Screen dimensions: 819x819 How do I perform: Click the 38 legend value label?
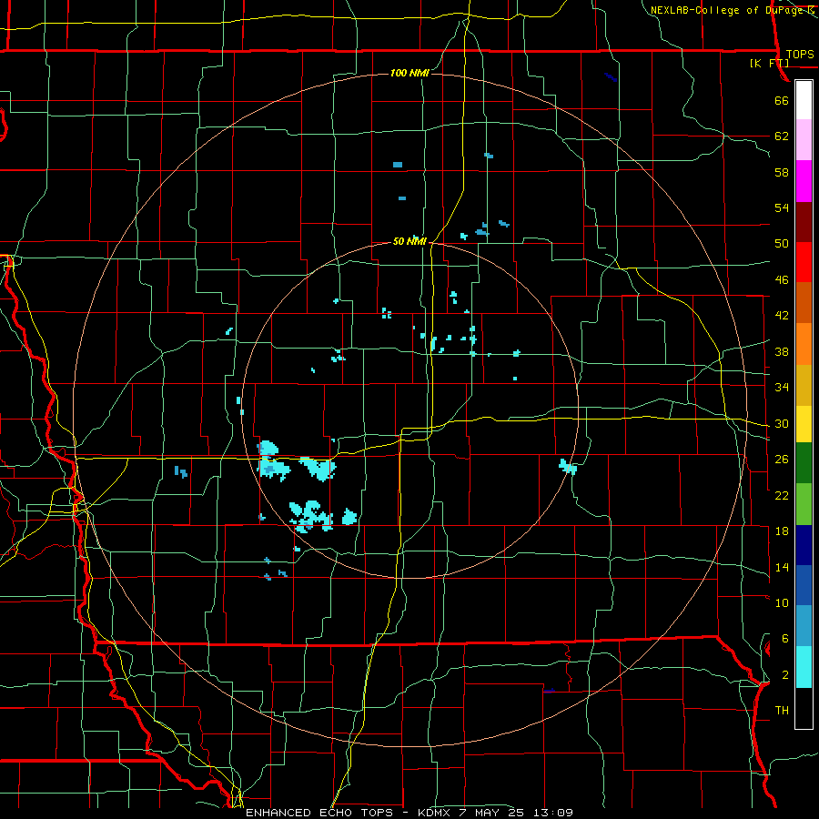782,351
